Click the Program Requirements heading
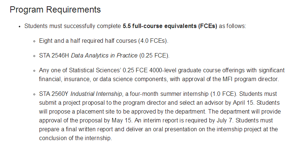 [x=55, y=10]
